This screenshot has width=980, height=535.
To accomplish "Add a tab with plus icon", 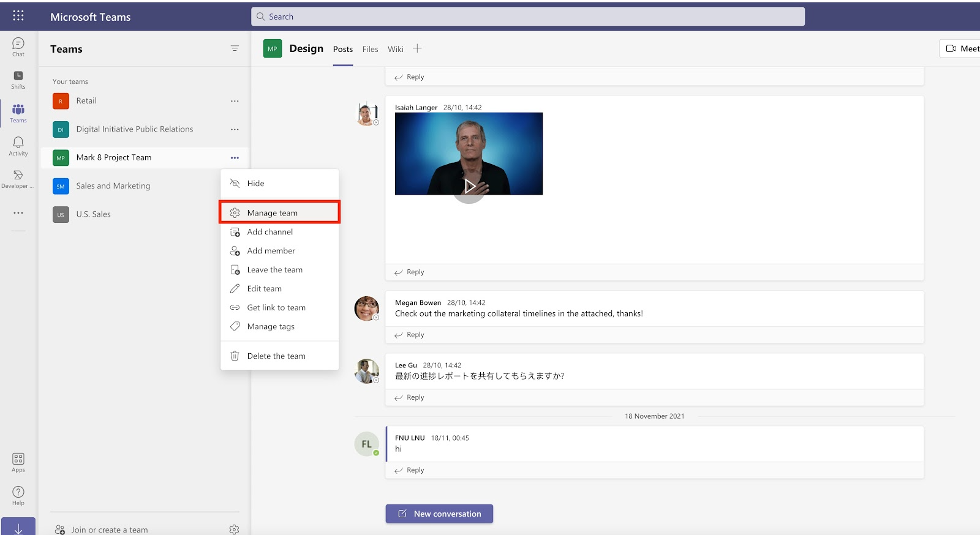I will (417, 48).
